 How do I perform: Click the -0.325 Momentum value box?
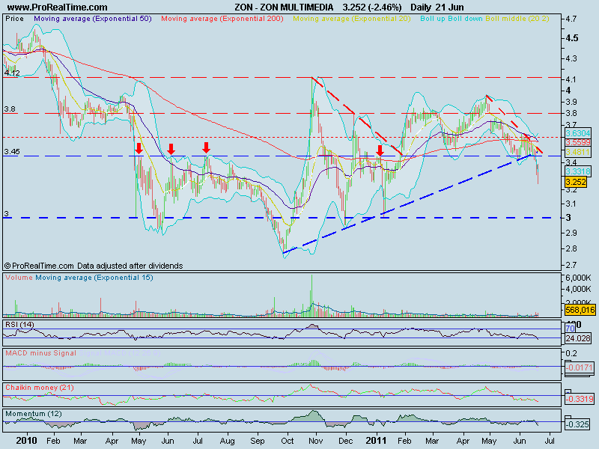[577, 424]
